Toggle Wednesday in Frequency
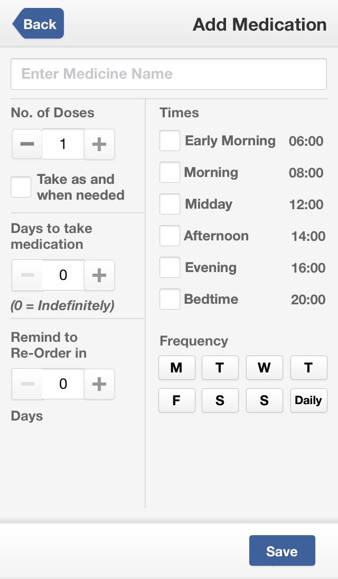The width and height of the screenshot is (338, 579). (x=264, y=368)
